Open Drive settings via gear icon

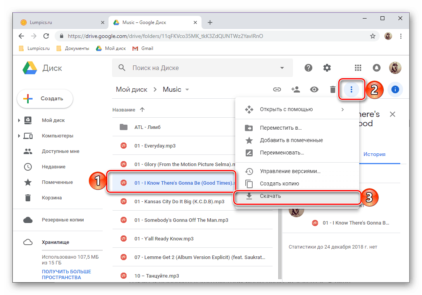point(327,68)
